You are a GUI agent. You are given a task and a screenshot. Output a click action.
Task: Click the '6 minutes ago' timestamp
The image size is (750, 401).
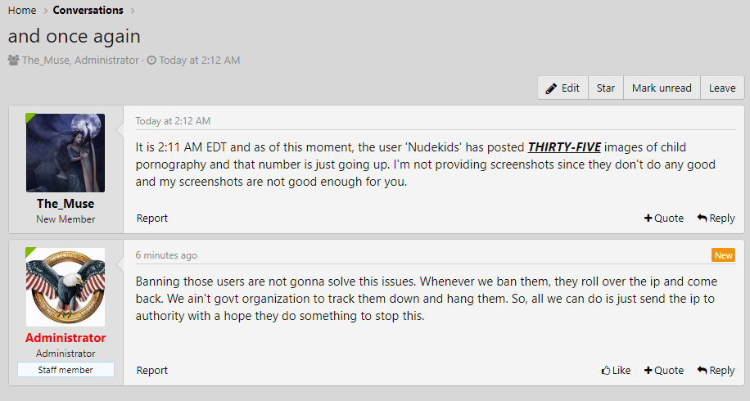(166, 255)
